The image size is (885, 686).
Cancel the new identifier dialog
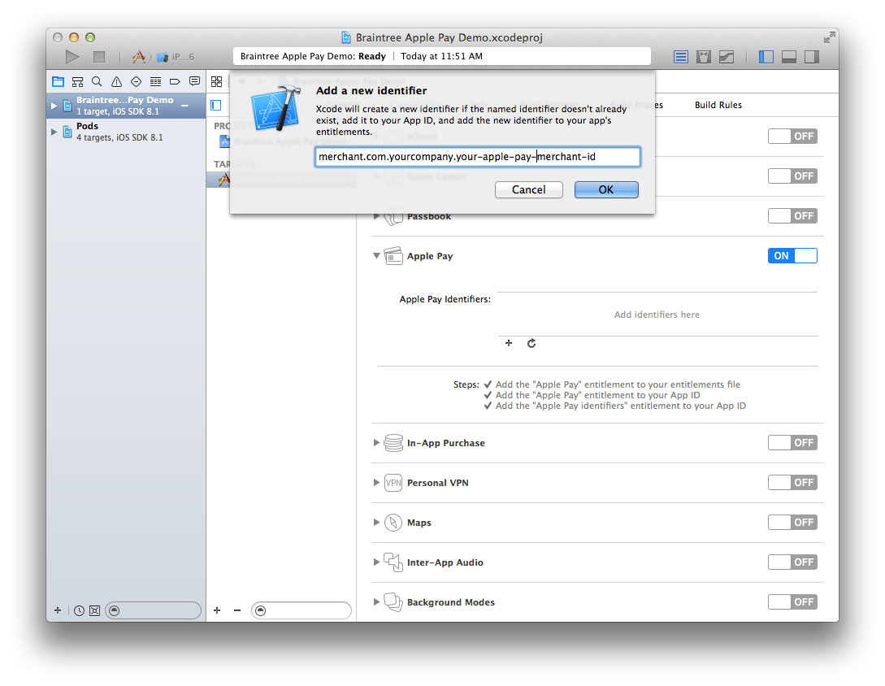point(528,189)
